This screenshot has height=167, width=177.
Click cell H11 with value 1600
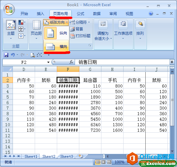[112, 130]
